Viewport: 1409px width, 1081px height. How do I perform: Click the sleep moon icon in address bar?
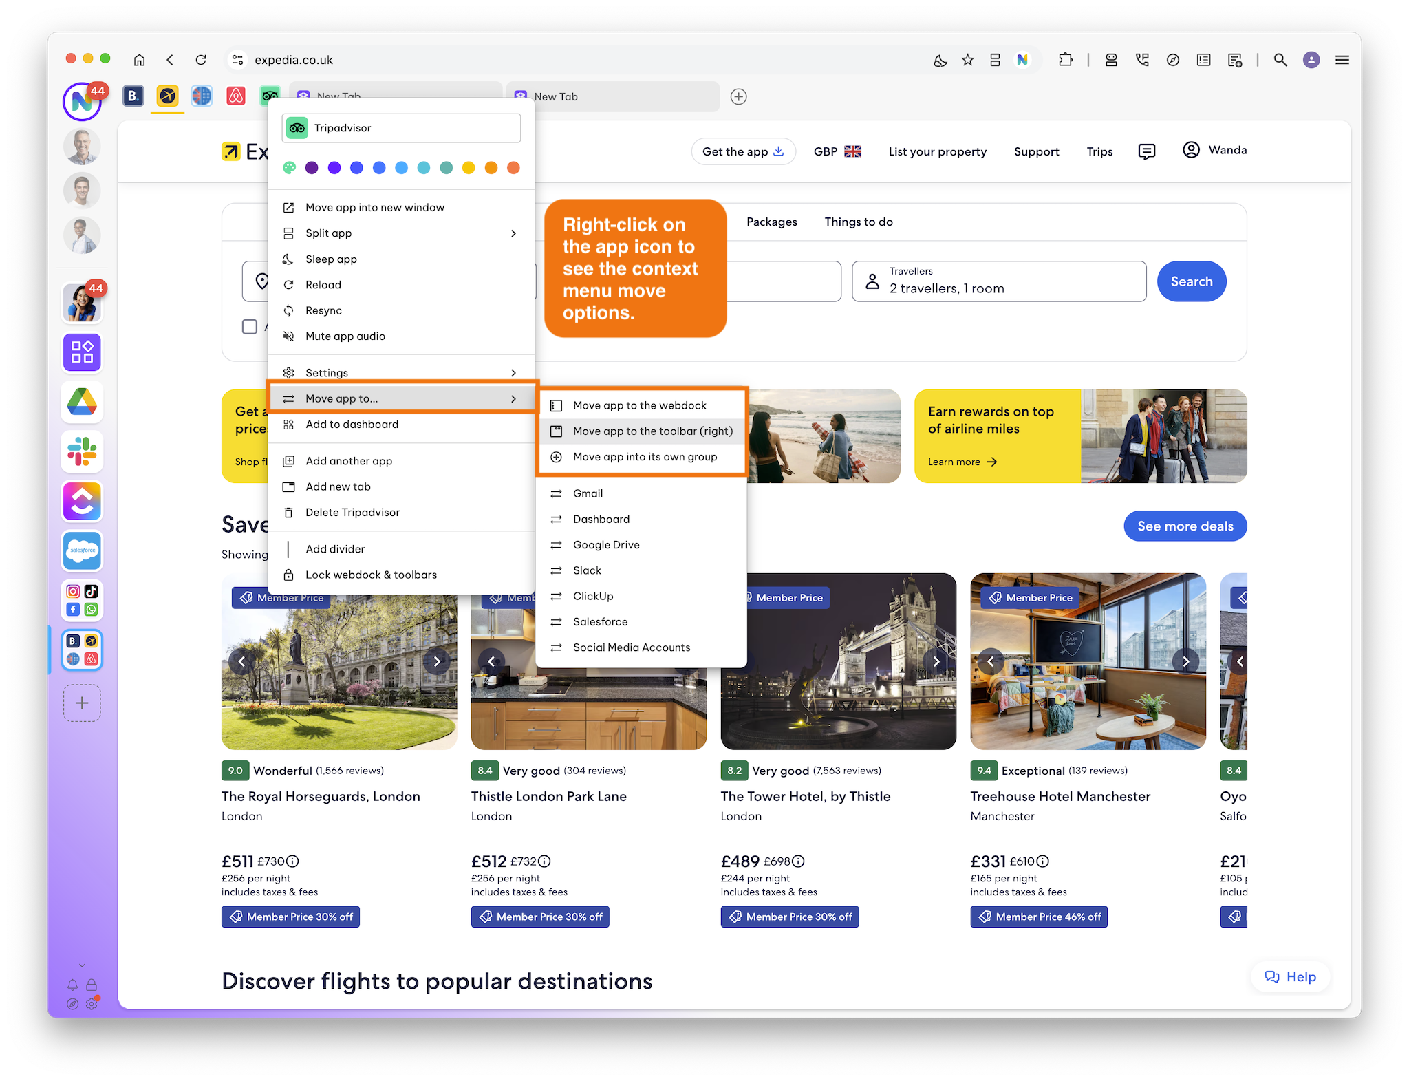(940, 60)
